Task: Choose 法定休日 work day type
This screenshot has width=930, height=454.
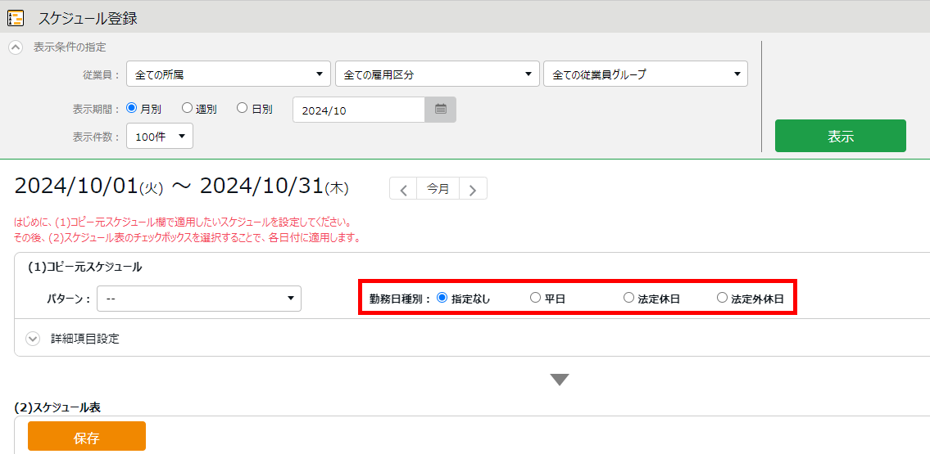Action: point(629,299)
